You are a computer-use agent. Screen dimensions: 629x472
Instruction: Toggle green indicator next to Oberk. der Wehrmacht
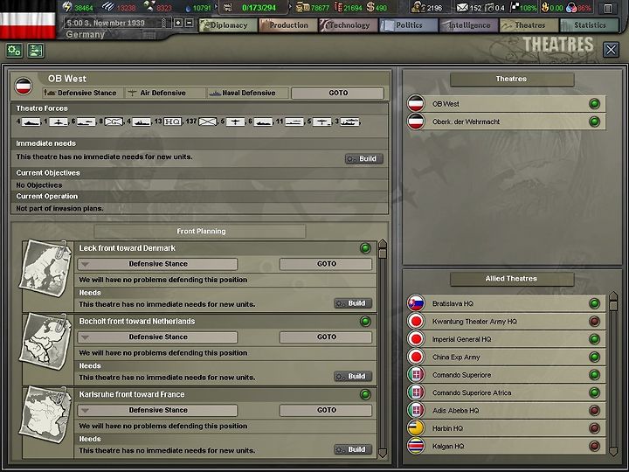[595, 121]
